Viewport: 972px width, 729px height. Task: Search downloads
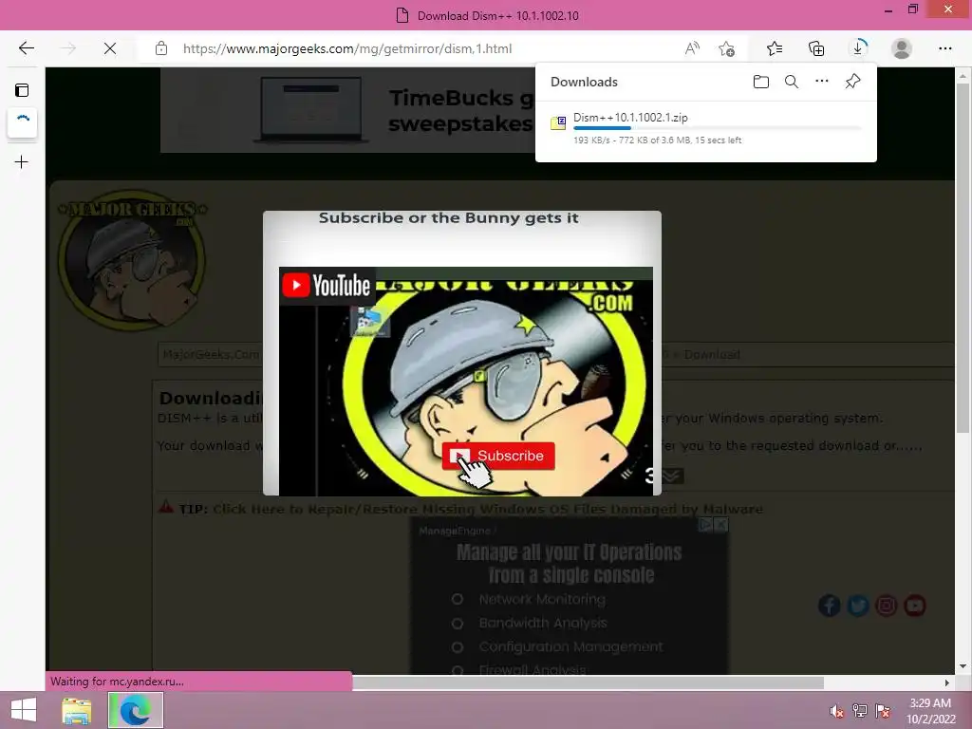pos(792,82)
